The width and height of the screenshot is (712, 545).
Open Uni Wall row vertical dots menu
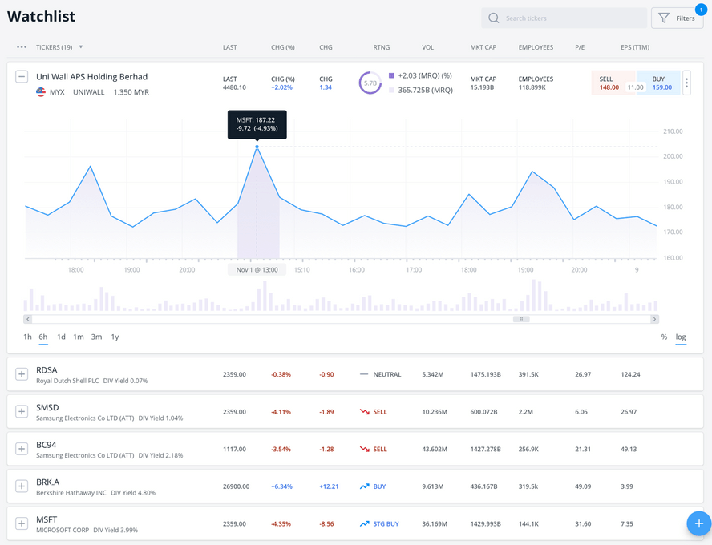pyautogui.click(x=686, y=83)
